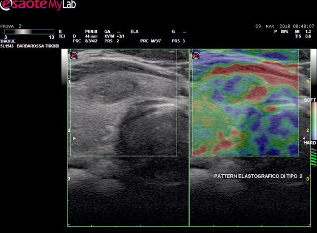Click the Esaote logo in B-mode image
The width and height of the screenshot is (317, 233).
tap(74, 55)
